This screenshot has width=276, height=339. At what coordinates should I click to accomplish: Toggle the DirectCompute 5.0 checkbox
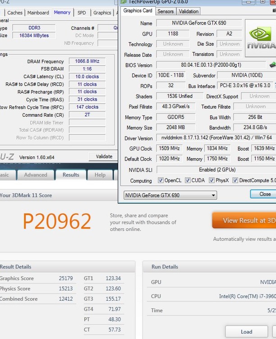pyautogui.click(x=235, y=180)
